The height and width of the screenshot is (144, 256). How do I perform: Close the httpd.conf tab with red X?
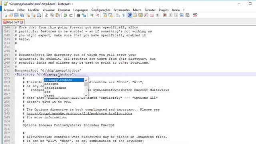21,22
